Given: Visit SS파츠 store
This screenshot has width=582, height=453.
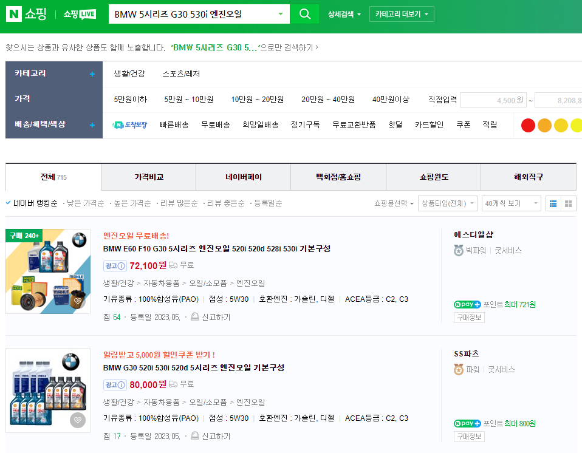Looking at the screenshot, I should click(x=466, y=353).
